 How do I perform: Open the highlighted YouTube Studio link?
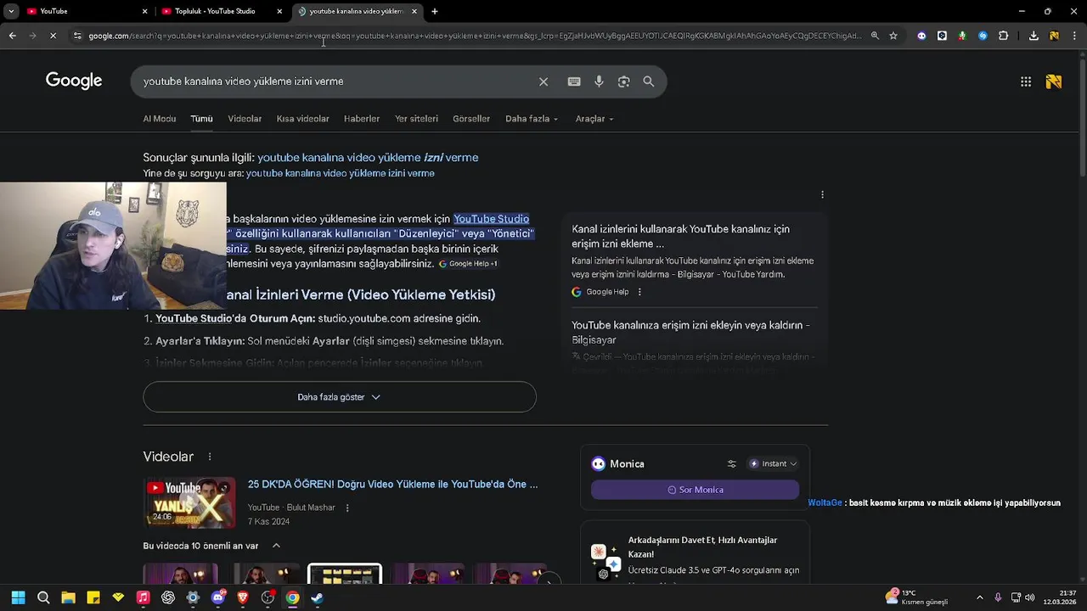[491, 219]
